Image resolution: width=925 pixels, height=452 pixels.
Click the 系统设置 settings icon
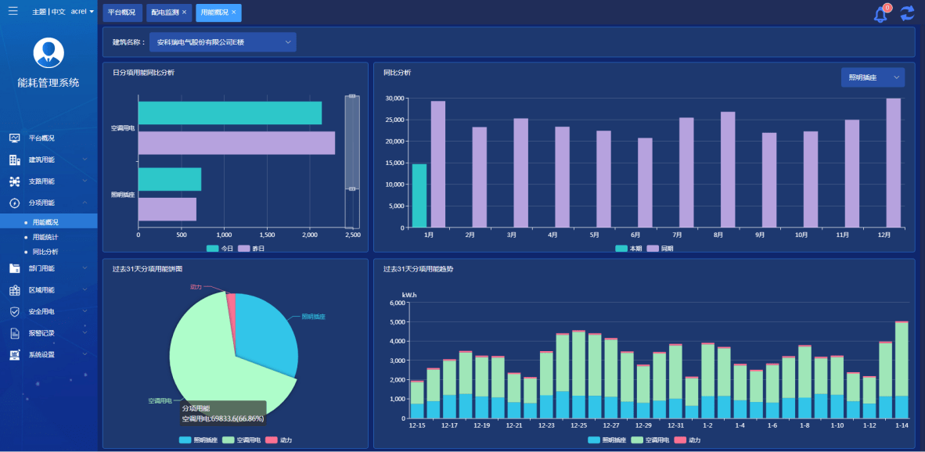point(14,355)
